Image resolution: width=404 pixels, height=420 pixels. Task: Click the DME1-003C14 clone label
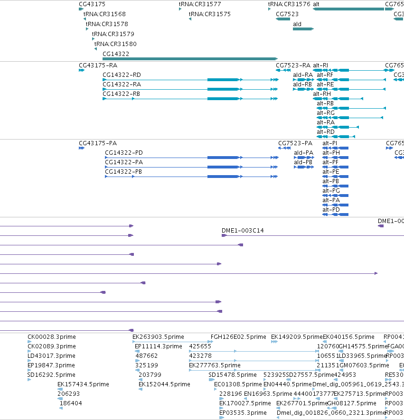(x=243, y=230)
